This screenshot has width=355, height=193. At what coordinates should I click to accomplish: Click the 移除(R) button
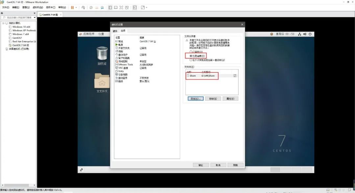(213, 99)
